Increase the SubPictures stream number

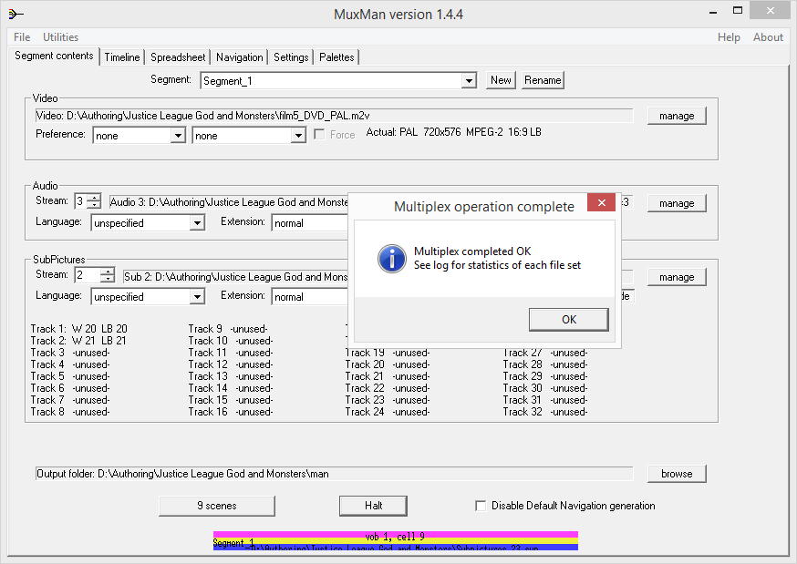(x=108, y=272)
